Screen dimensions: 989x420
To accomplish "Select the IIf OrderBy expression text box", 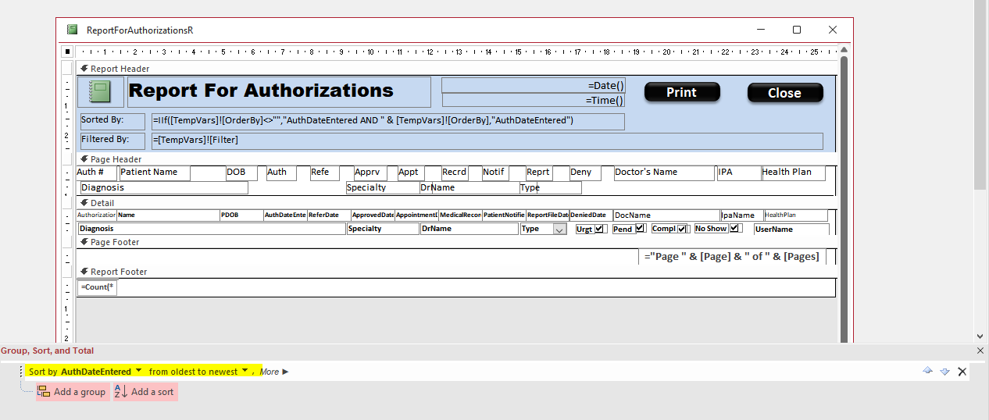I will (388, 121).
